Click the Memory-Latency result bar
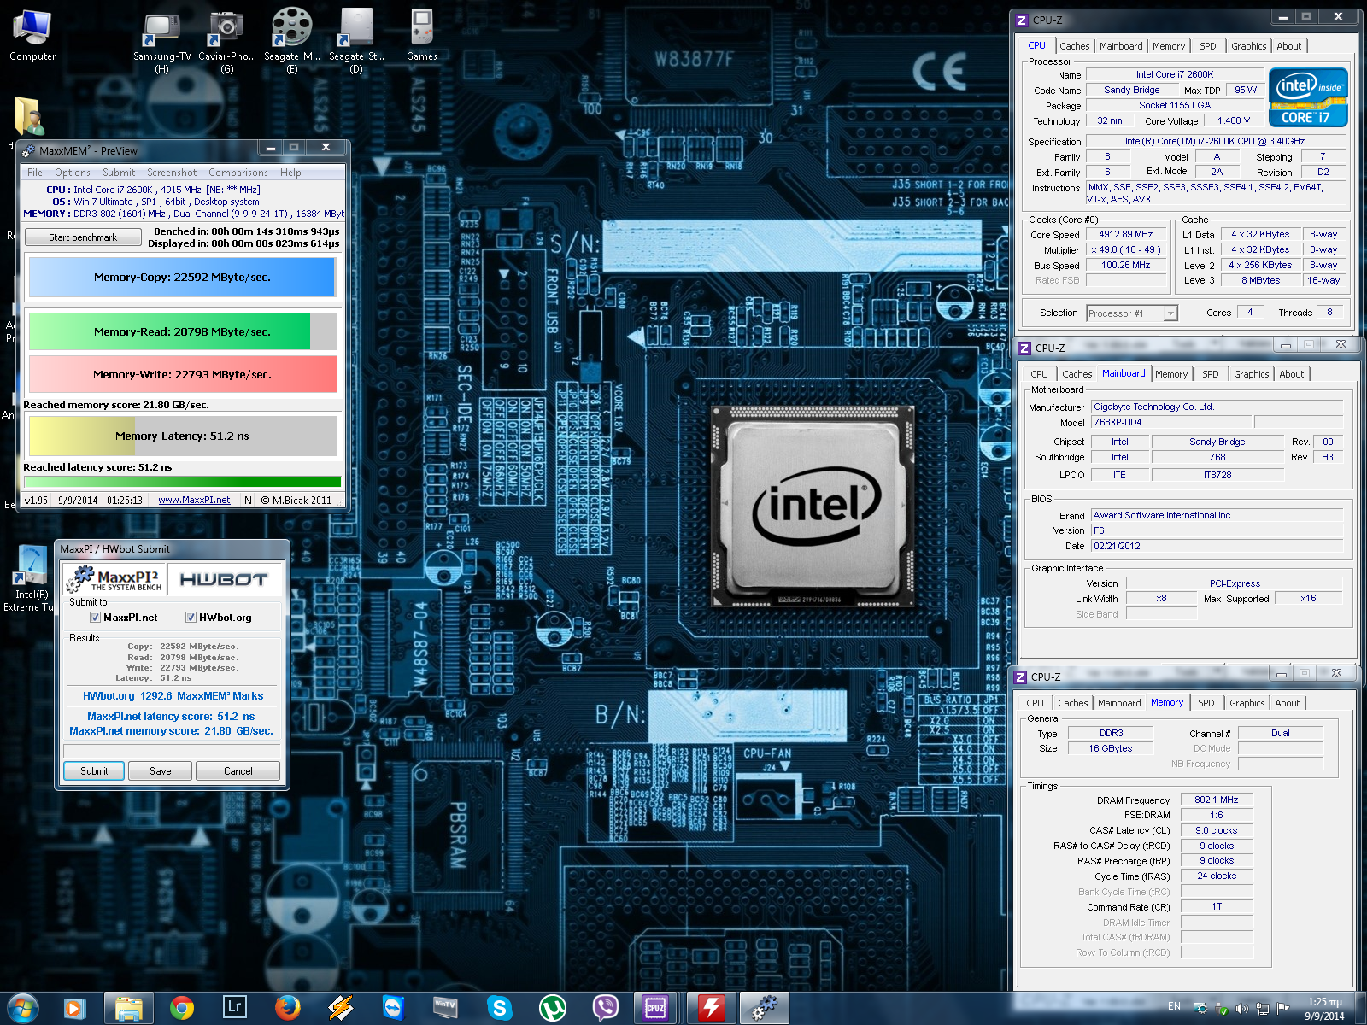This screenshot has width=1367, height=1025. pos(182,436)
